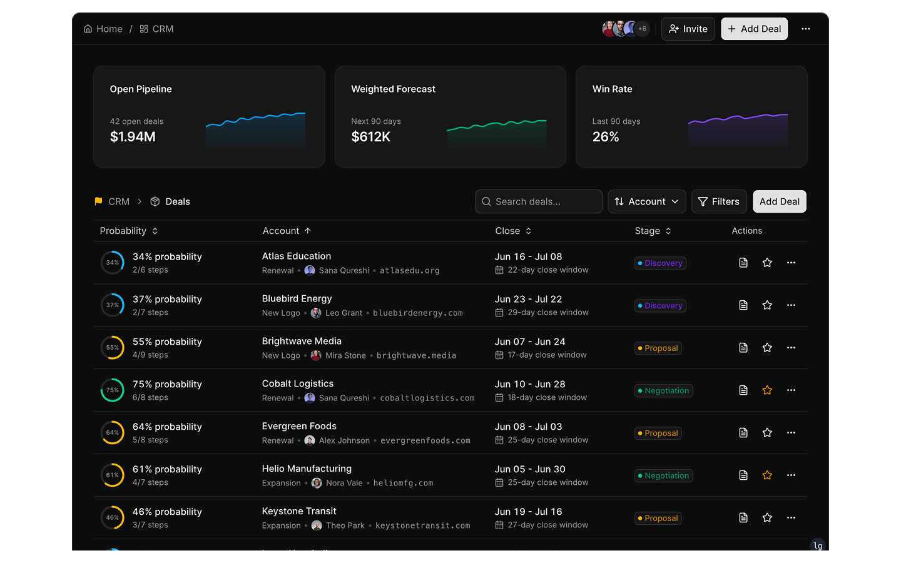Screen dimensions: 901x563
Task: Open the Home breadcrumb link
Action: click(103, 29)
